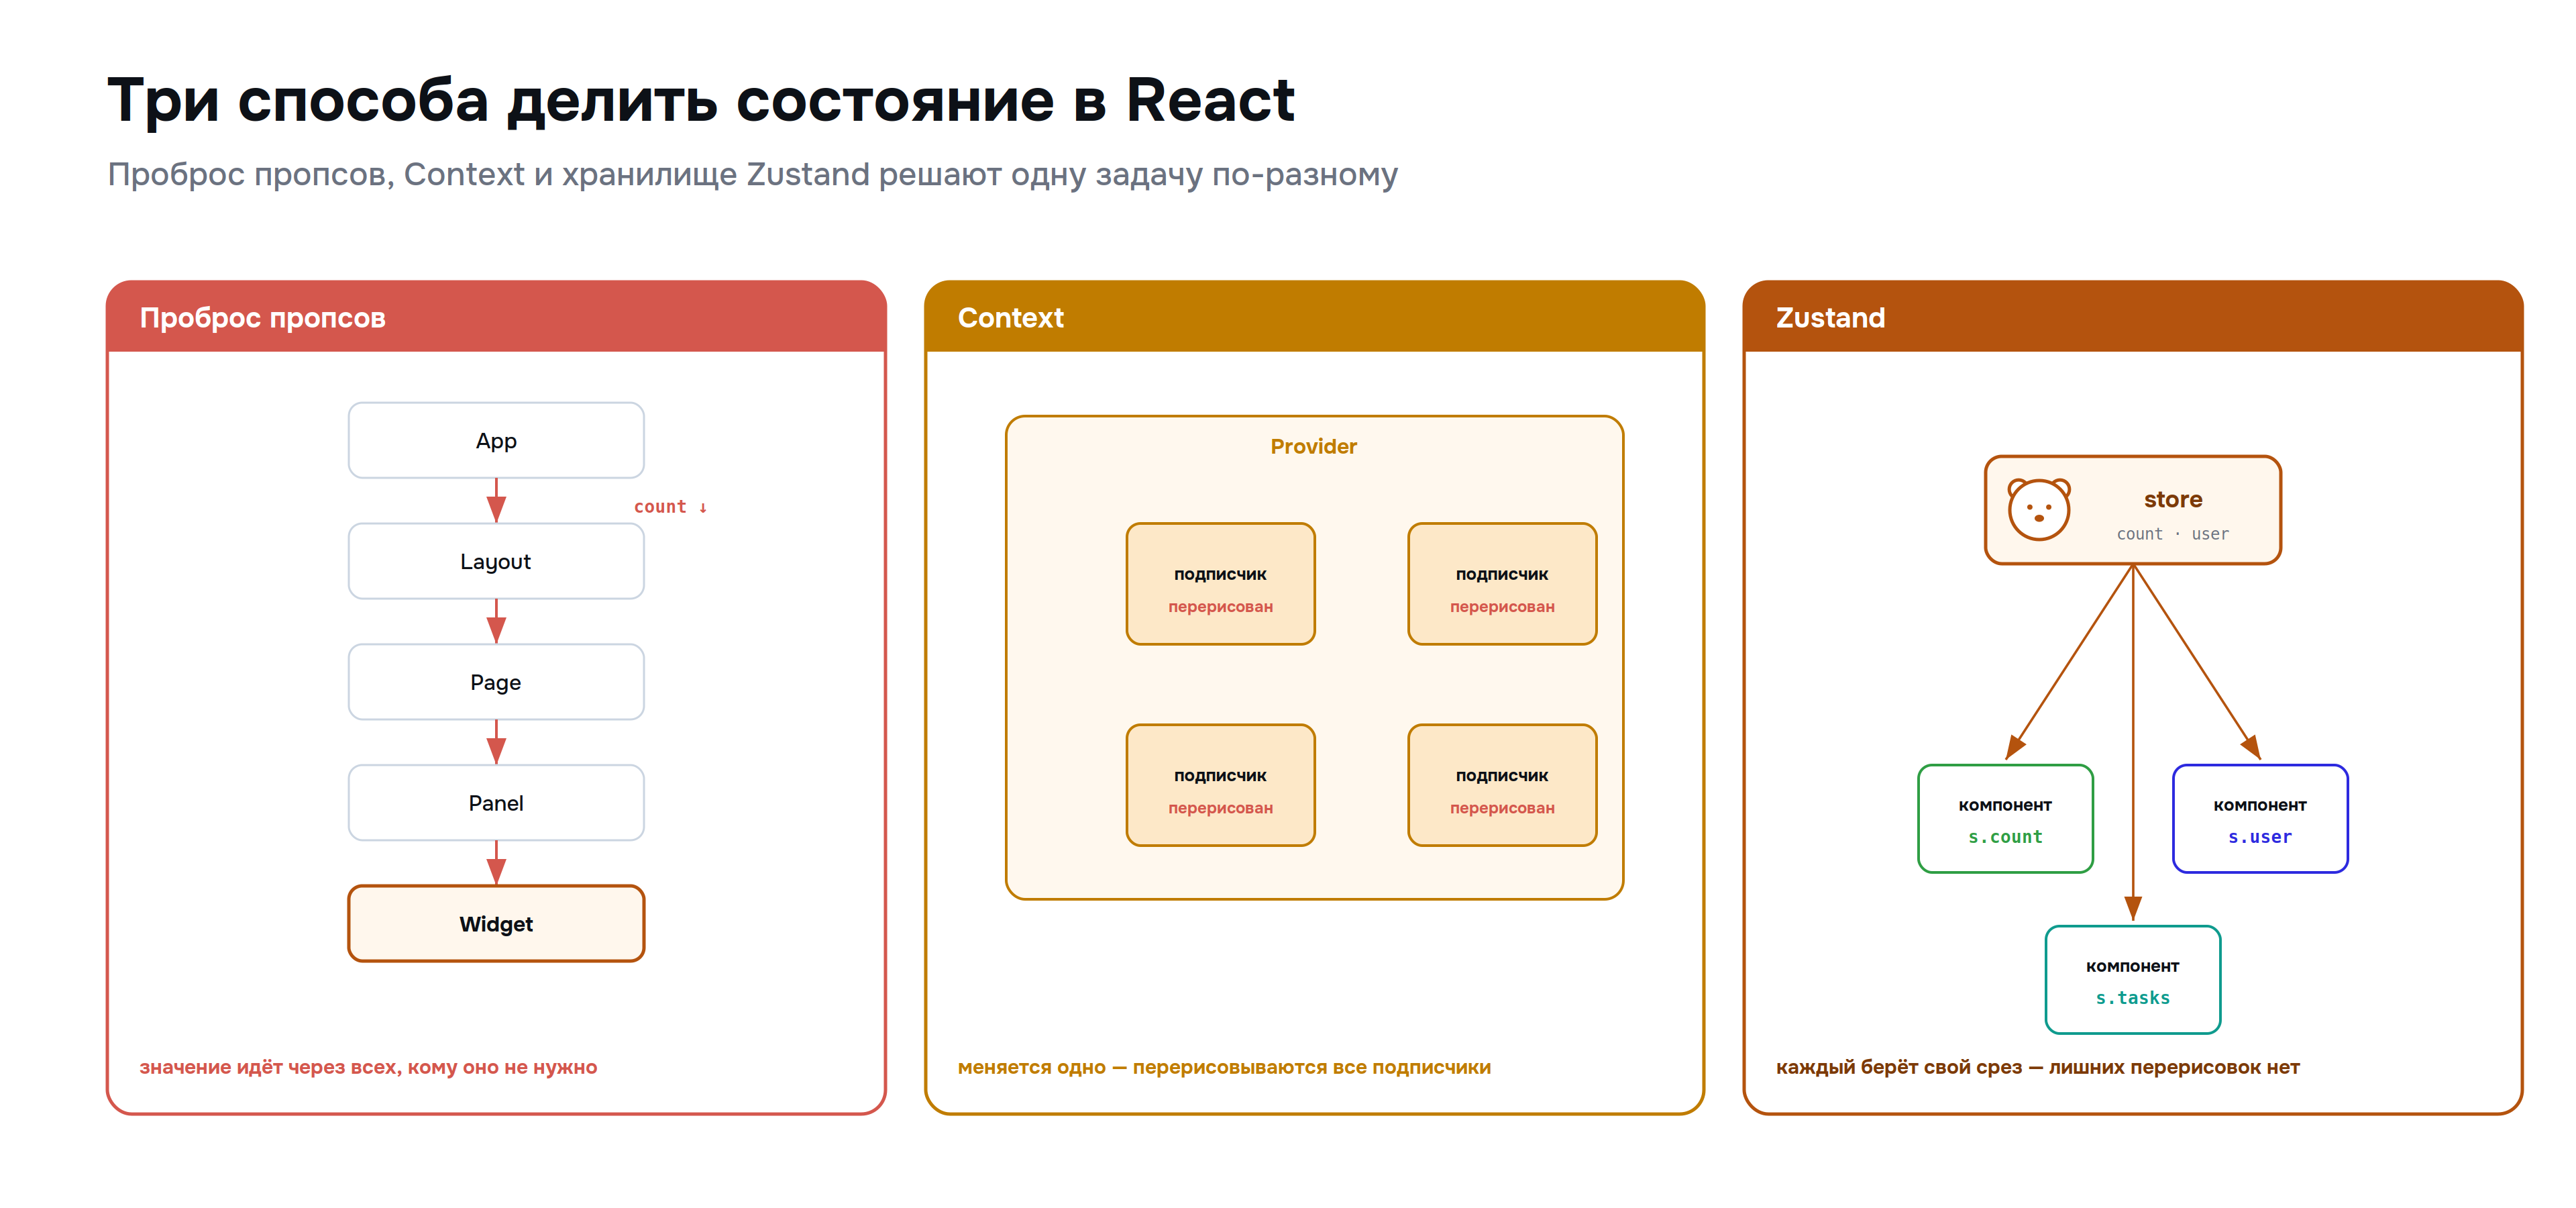2576x1208 pixels.
Task: Select the Context panel header
Action: tap(1314, 317)
